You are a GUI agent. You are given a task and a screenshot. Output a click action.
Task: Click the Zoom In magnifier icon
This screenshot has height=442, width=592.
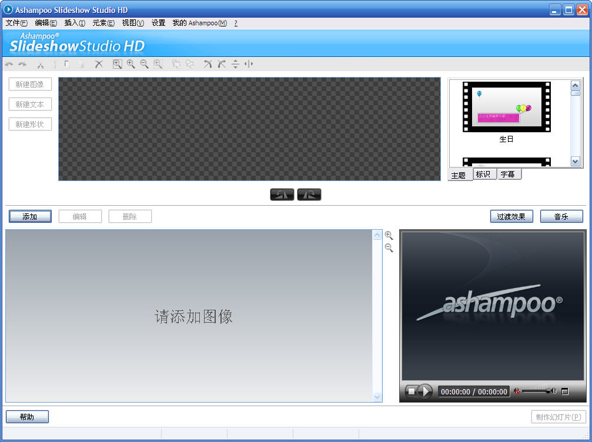[x=131, y=64]
